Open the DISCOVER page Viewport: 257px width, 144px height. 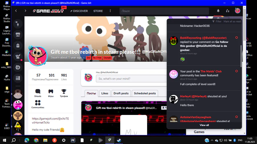[x=79, y=11]
